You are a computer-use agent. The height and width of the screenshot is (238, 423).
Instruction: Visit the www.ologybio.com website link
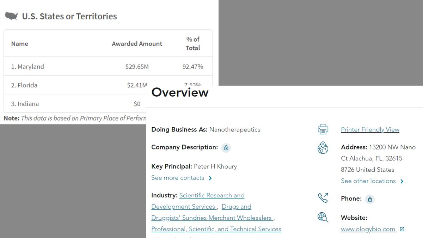coord(368,229)
